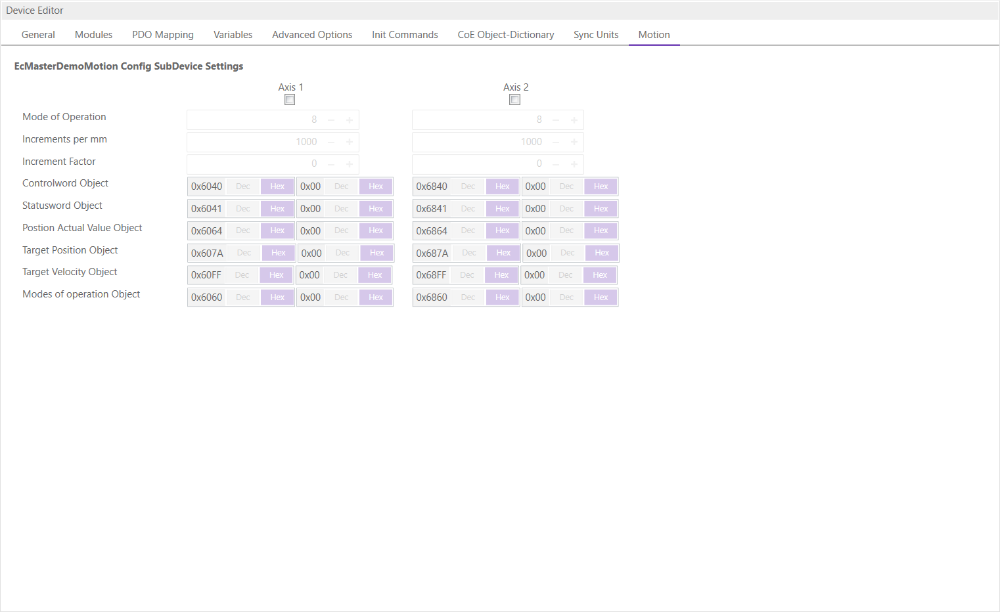
Task: Open the PDO Mapping tab
Action: click(x=163, y=35)
